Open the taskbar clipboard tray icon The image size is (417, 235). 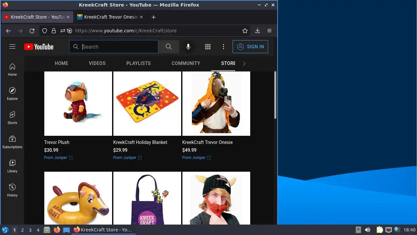(x=380, y=230)
